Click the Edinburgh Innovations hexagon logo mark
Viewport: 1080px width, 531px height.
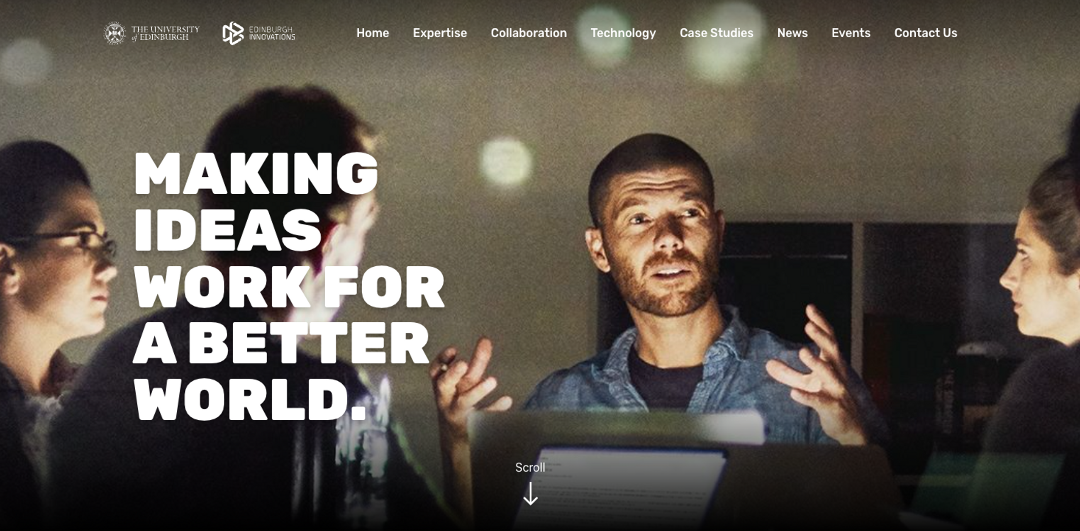233,33
